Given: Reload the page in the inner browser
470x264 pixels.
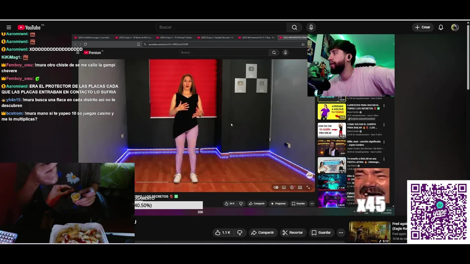Looking at the screenshot, I should pos(86,44).
